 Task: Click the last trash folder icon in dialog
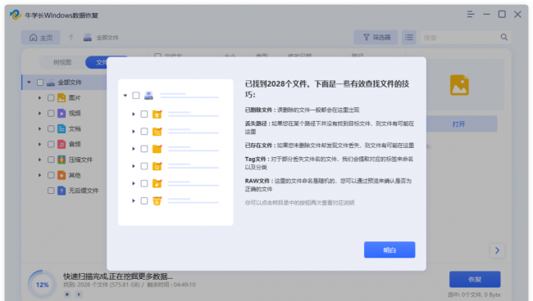[x=157, y=201]
